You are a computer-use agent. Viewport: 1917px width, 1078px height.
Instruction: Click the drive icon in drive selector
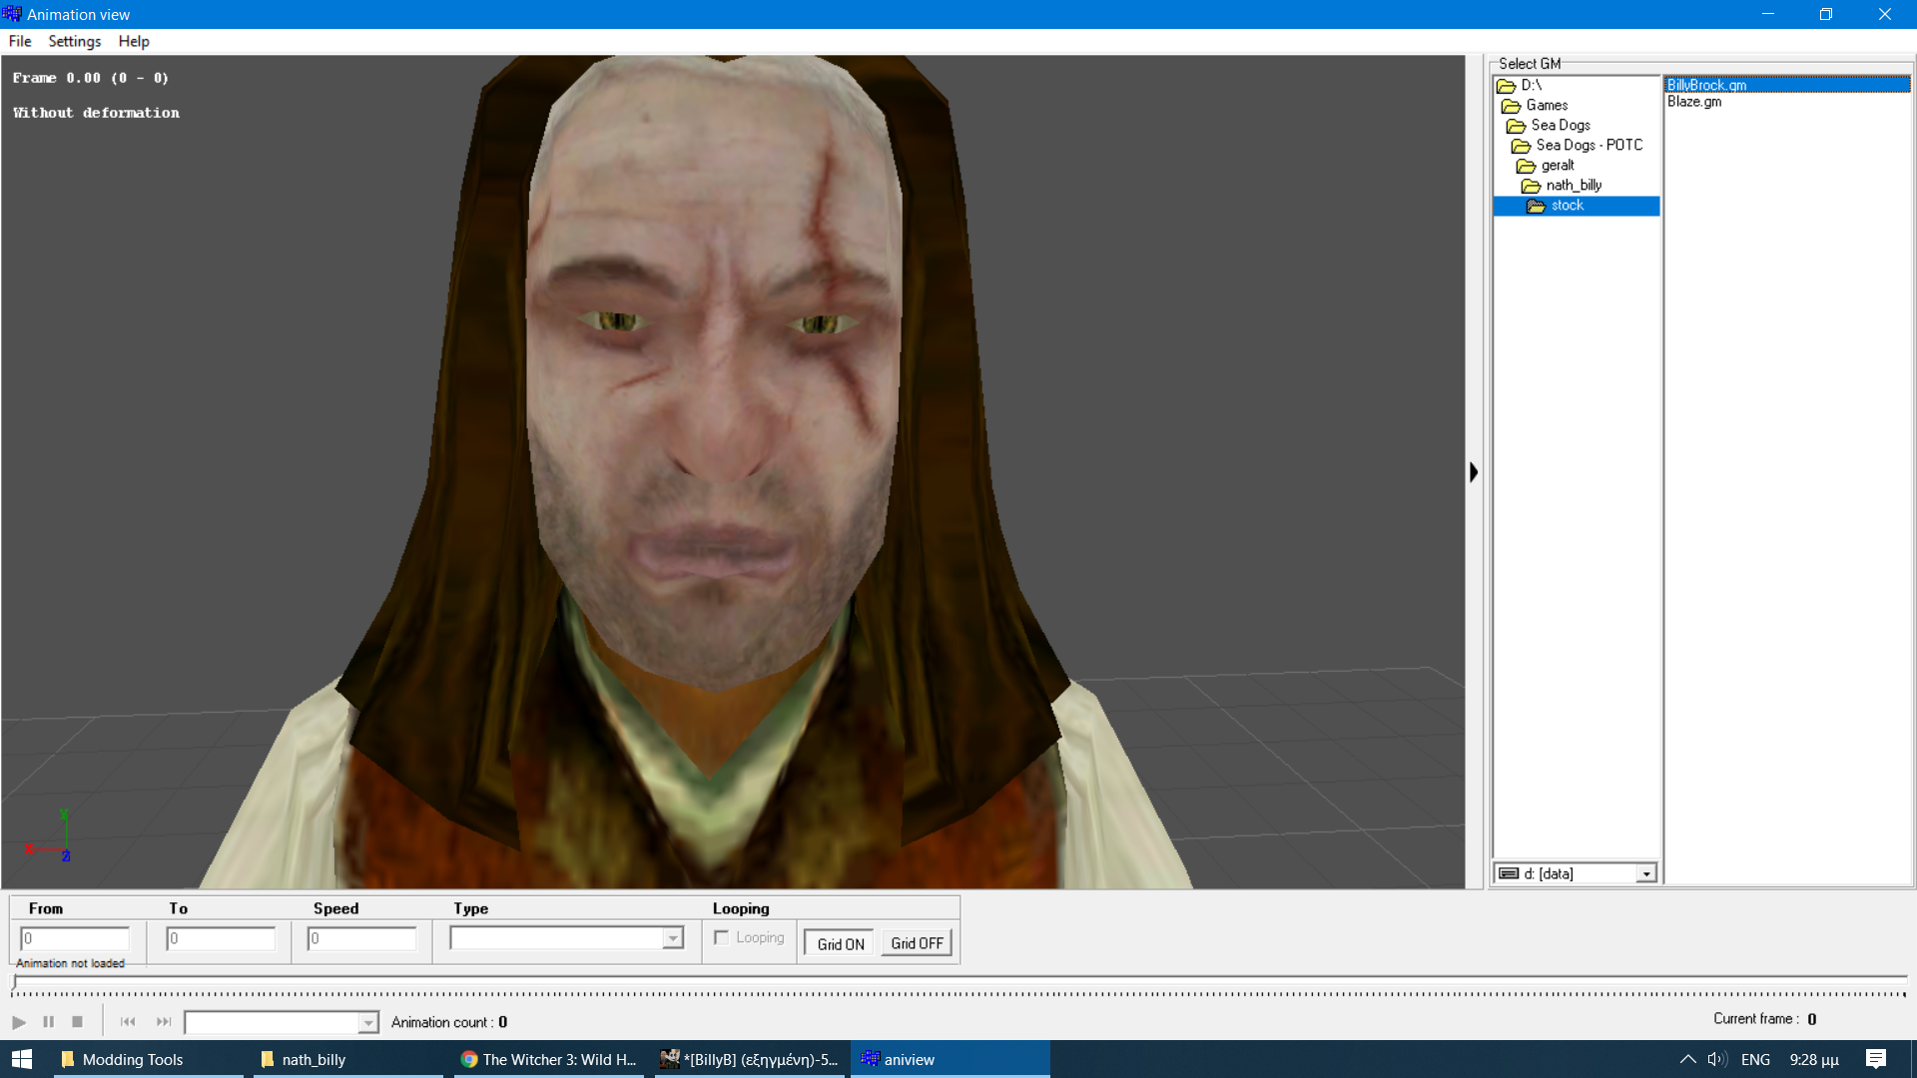1509,873
